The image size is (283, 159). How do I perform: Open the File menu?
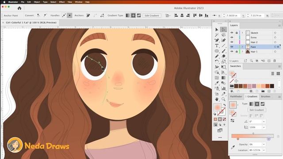[x=23, y=2]
